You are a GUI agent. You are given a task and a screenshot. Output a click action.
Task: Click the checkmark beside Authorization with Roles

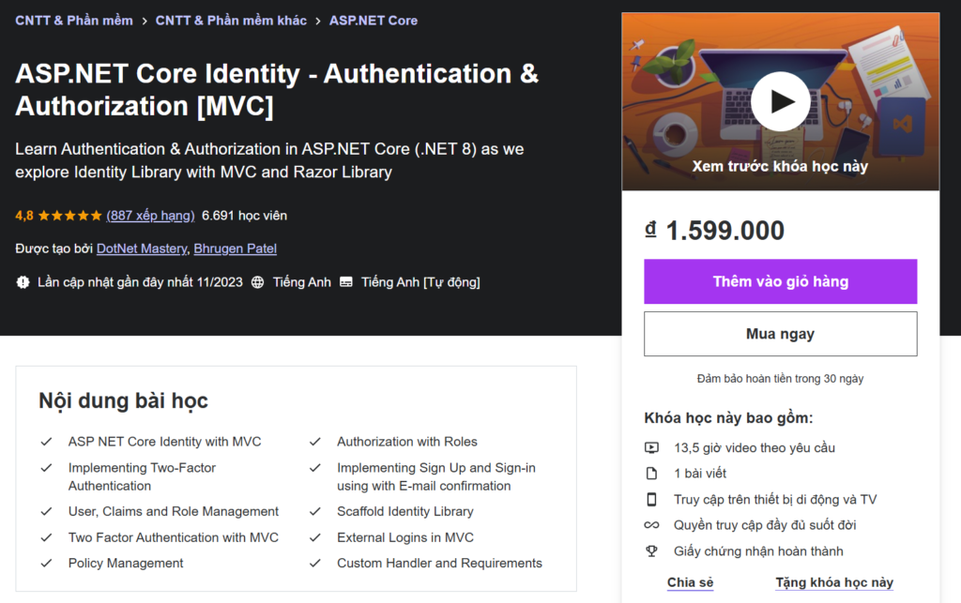(314, 442)
